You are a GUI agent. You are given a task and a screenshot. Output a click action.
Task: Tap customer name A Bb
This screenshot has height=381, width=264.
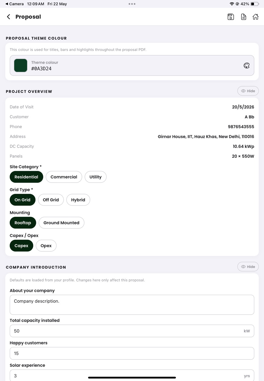point(249,117)
